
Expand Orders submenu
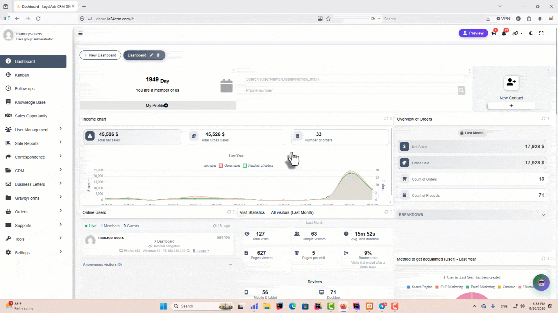(33, 212)
